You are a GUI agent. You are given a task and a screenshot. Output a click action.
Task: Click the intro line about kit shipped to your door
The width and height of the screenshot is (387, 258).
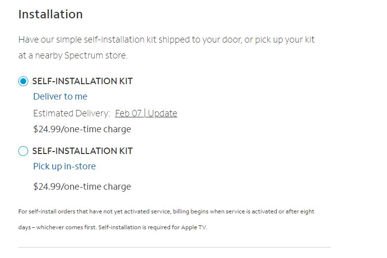click(x=166, y=40)
